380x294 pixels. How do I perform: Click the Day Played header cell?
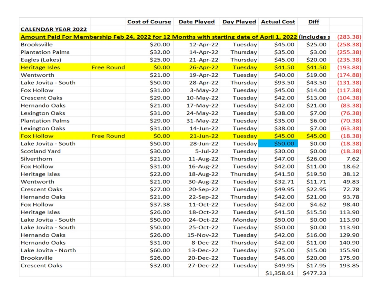tap(239, 22)
